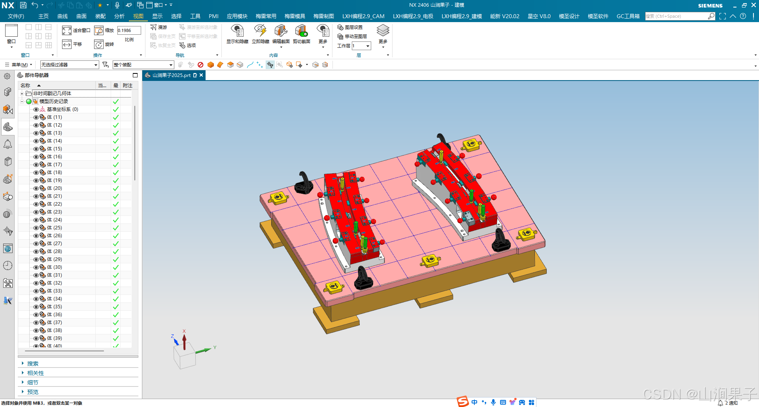
Task: Open the Reuse Library book icon
Action: pos(8,161)
